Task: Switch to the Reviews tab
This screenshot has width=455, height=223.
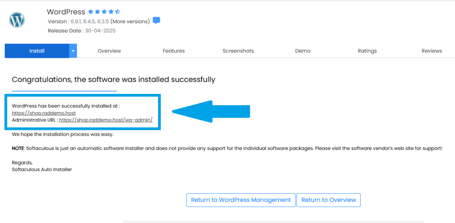Action: click(x=431, y=51)
